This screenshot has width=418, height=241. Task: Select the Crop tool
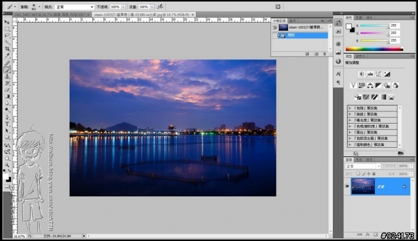[7, 49]
